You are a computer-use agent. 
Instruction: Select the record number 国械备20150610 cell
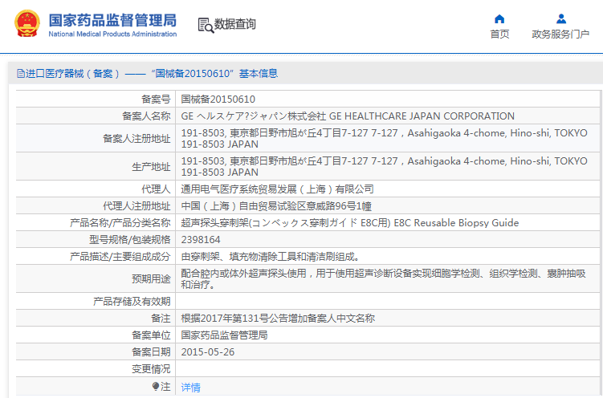tap(218, 99)
